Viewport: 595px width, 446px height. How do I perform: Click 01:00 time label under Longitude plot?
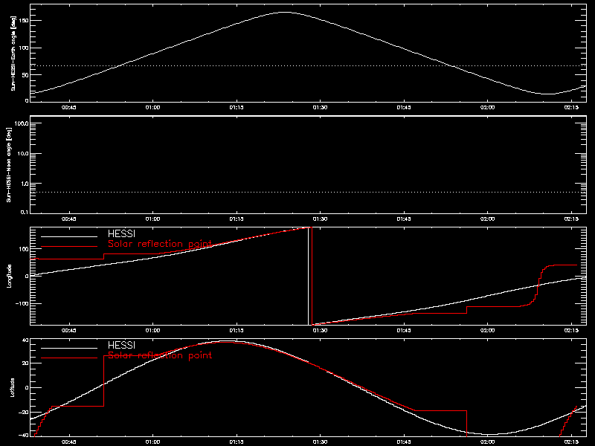[x=152, y=331]
